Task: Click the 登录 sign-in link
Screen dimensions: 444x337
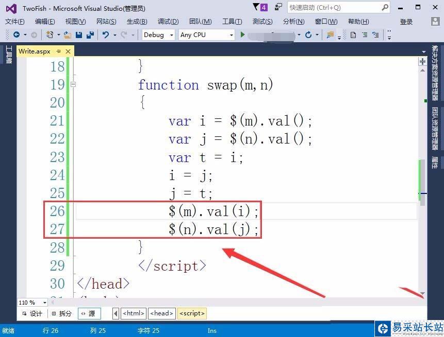Action: tap(406, 22)
